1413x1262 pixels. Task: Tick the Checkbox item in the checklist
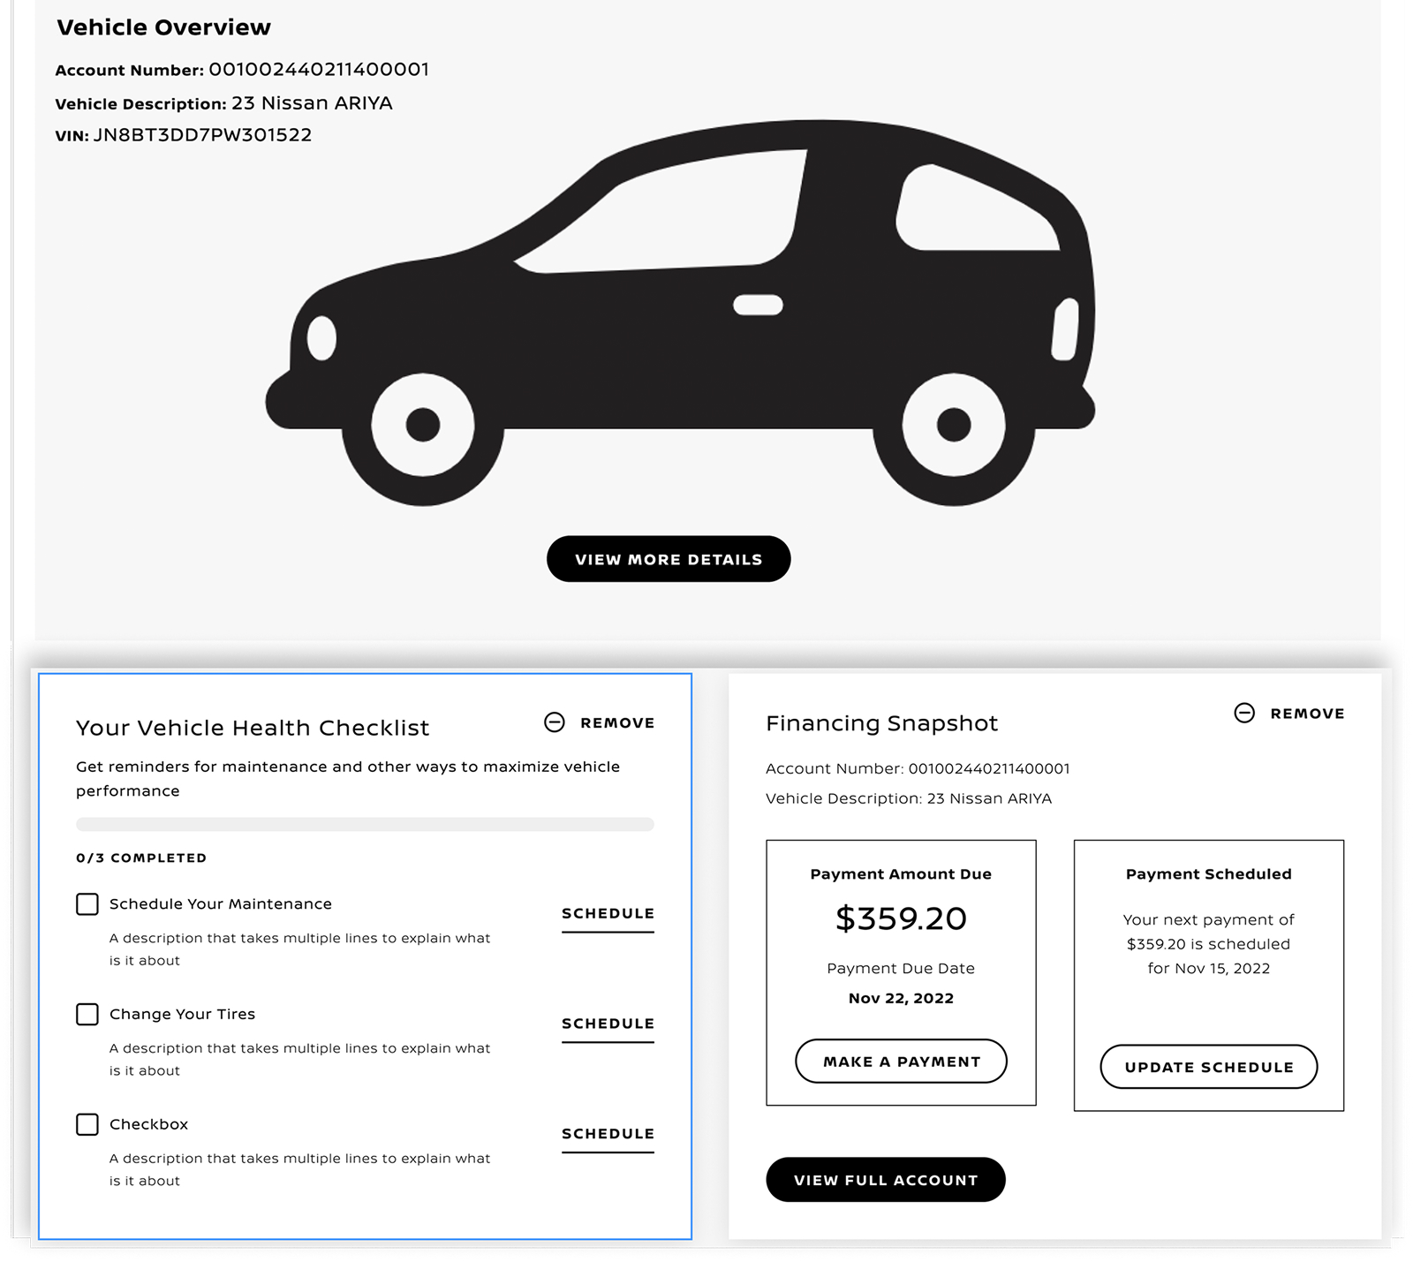[x=87, y=1124]
